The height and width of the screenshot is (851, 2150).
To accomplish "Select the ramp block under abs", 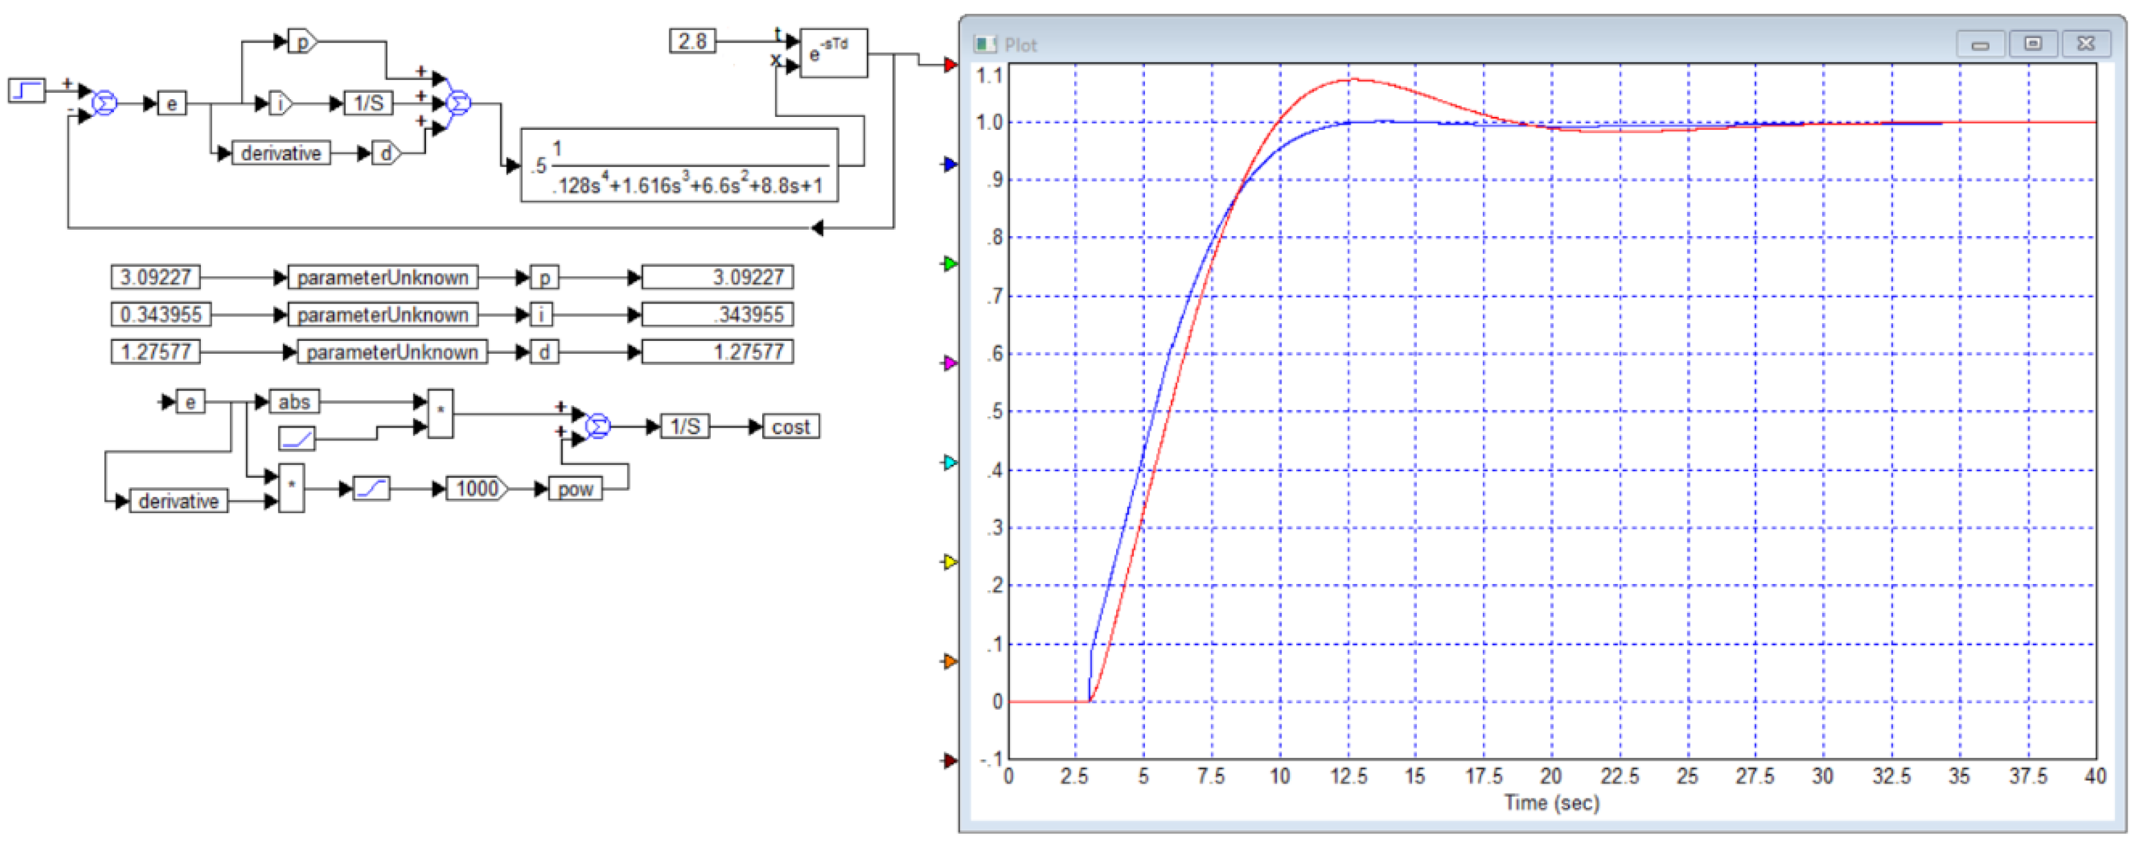I will 296,438.
